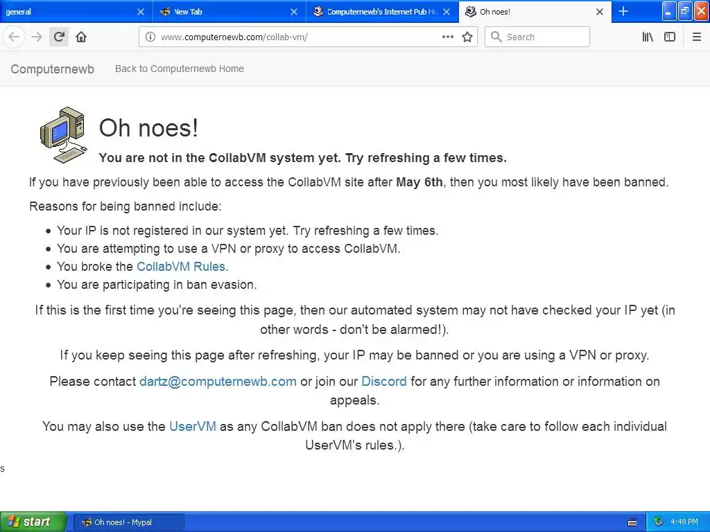This screenshot has height=532, width=710.
Task: Click the magnifier icon in Search box
Action: pyautogui.click(x=496, y=37)
